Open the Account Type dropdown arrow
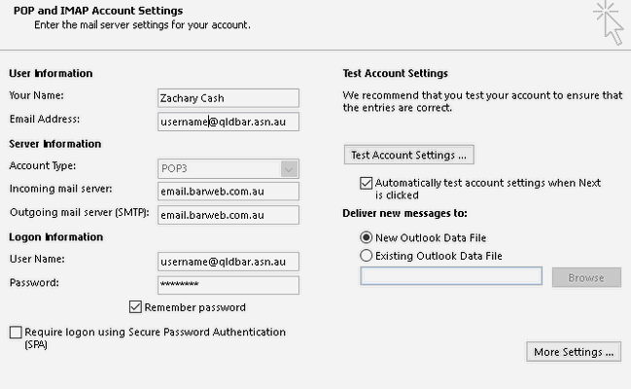631x389 pixels. [289, 168]
